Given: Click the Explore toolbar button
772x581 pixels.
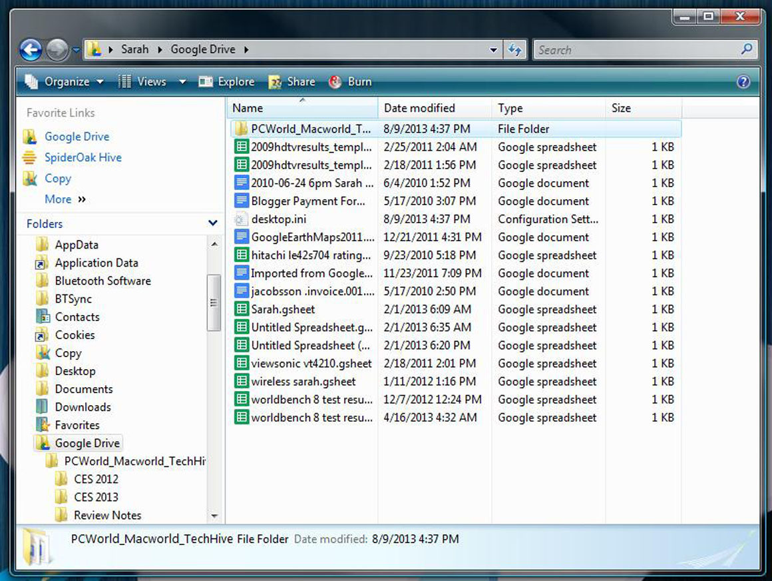Looking at the screenshot, I should [227, 82].
